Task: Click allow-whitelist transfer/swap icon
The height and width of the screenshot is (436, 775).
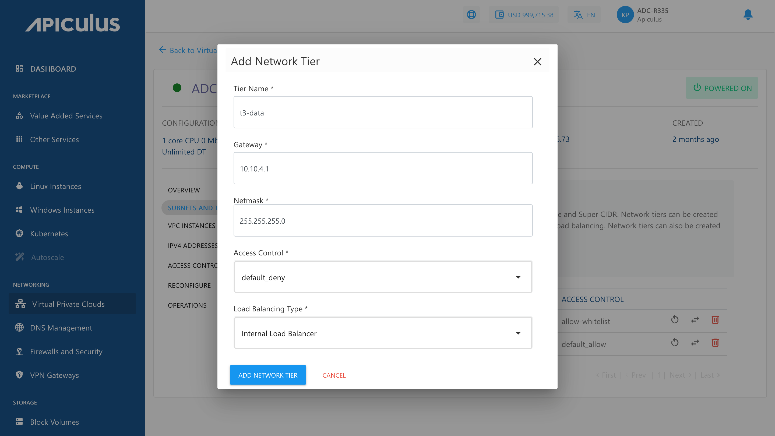Action: point(695,321)
